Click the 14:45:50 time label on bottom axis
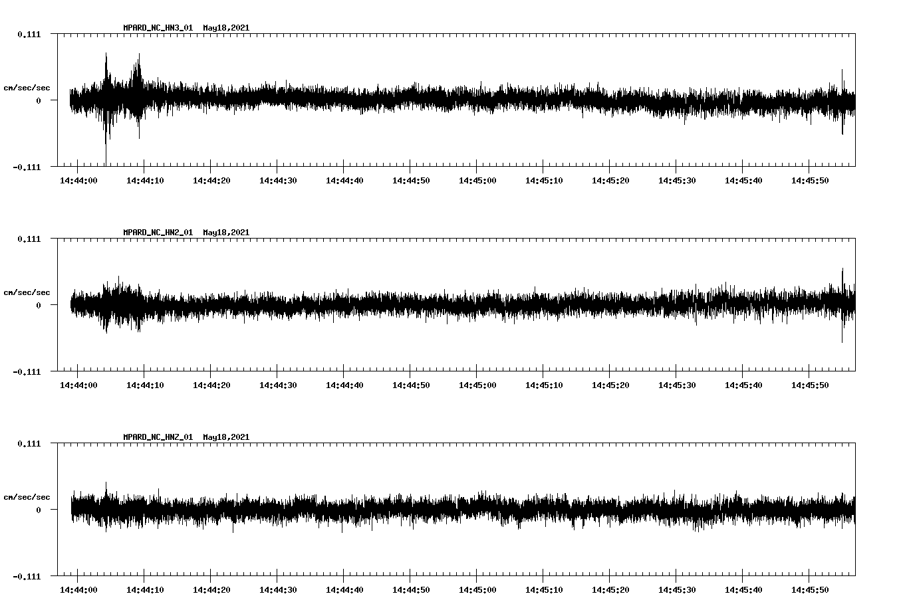Screen dimensions: 903x614 (811, 589)
